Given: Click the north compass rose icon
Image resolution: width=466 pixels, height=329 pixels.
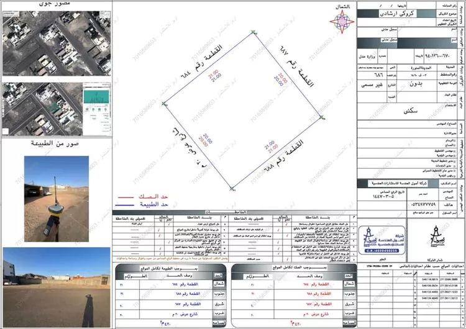Looking at the screenshot, I should pyautogui.click(x=342, y=21).
